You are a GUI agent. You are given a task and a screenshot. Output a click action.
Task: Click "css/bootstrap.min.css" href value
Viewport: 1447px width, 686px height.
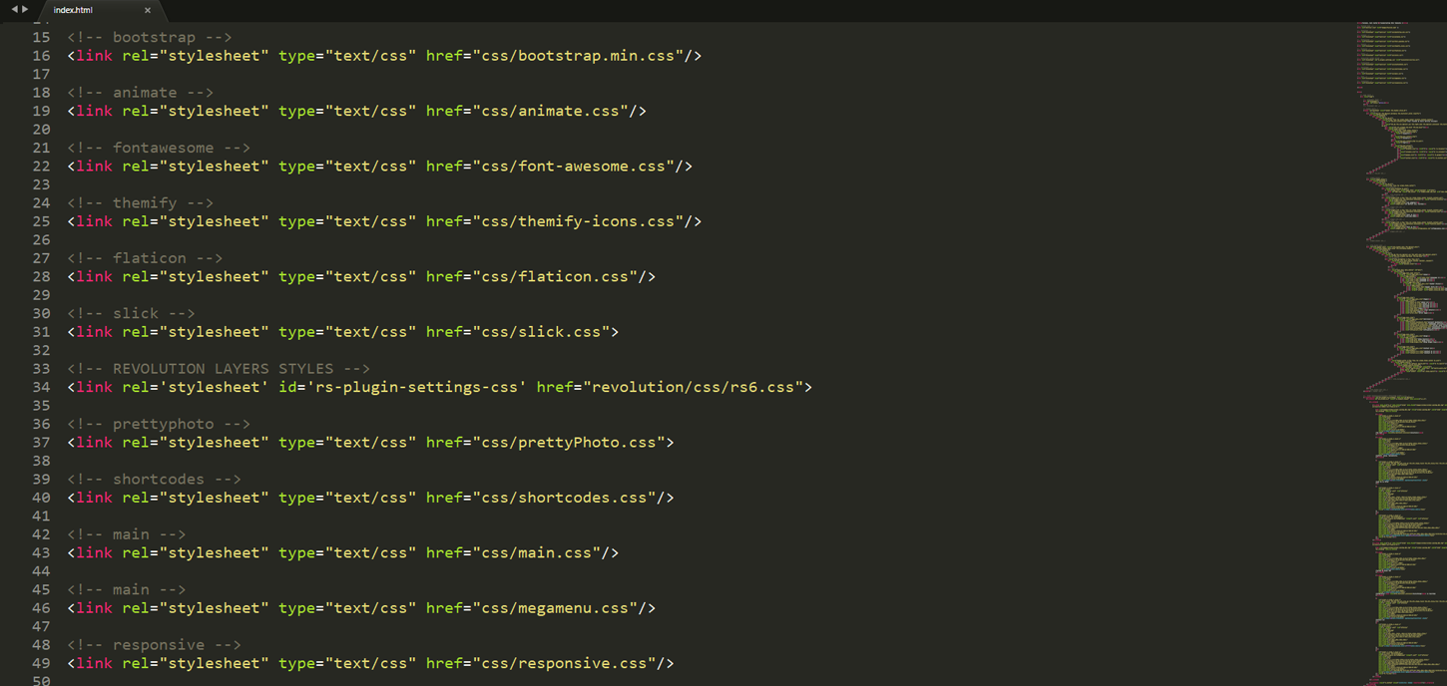pyautogui.click(x=579, y=56)
